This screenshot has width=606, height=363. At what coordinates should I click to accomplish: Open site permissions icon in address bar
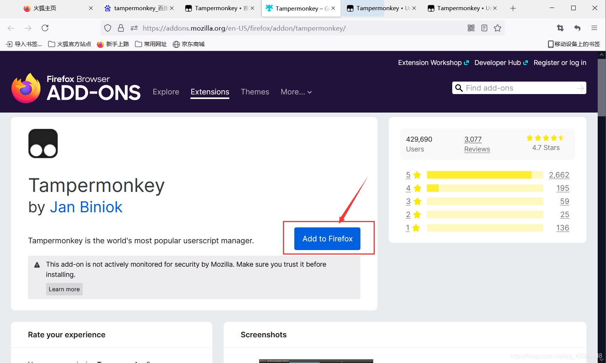coord(134,28)
